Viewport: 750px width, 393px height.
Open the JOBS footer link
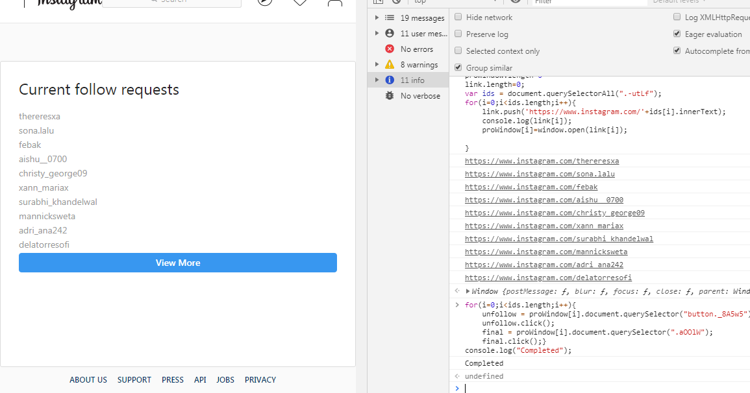coord(225,379)
